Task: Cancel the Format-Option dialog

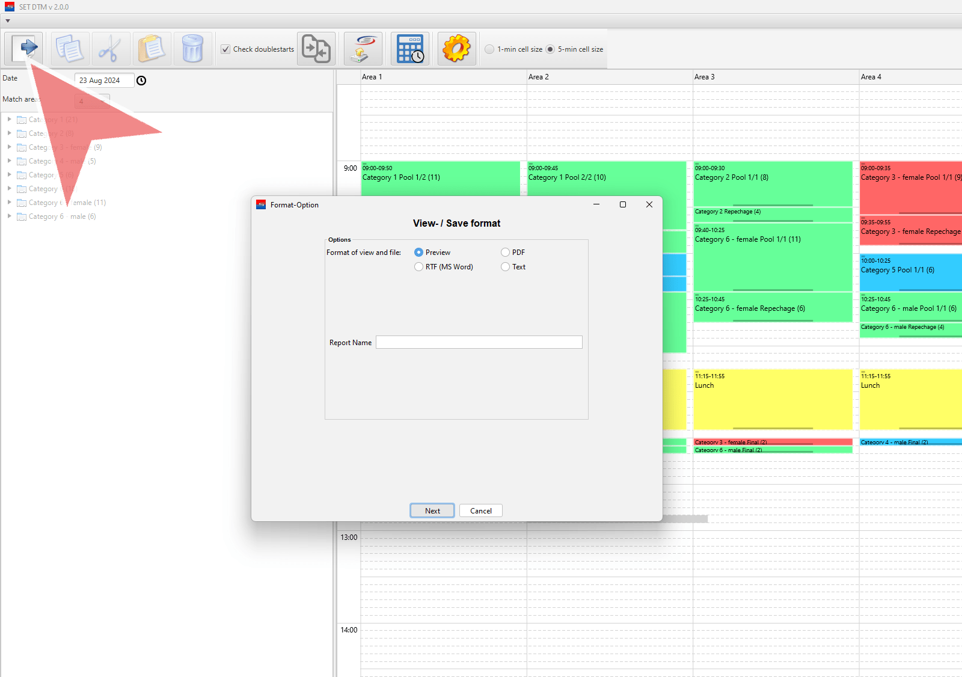Action: pyautogui.click(x=480, y=510)
